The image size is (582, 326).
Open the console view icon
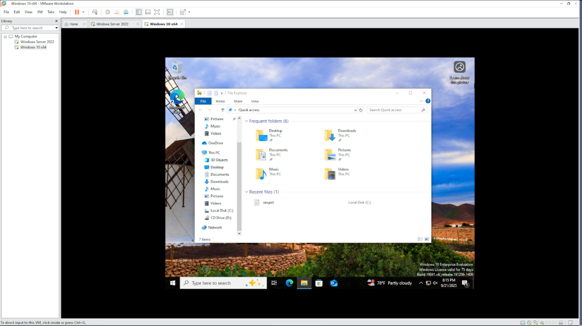[170, 12]
